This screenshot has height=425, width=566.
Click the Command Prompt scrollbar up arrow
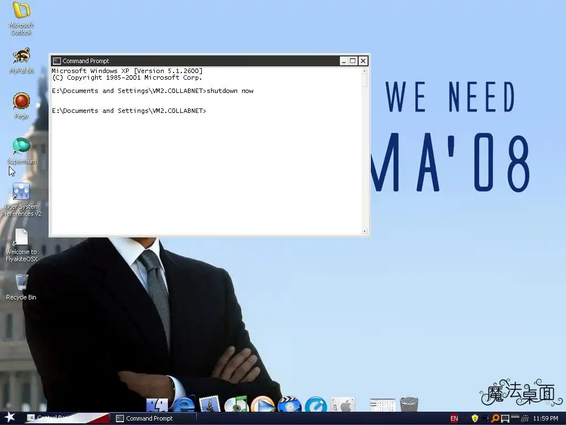pos(365,71)
